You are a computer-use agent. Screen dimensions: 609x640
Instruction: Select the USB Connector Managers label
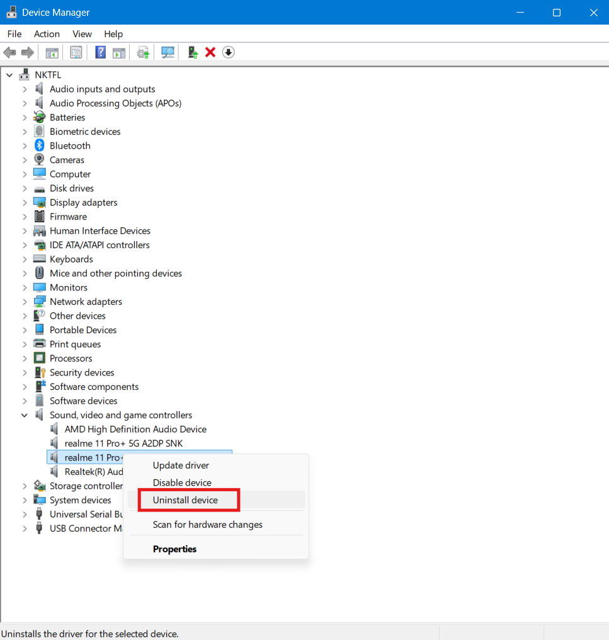tap(86, 528)
